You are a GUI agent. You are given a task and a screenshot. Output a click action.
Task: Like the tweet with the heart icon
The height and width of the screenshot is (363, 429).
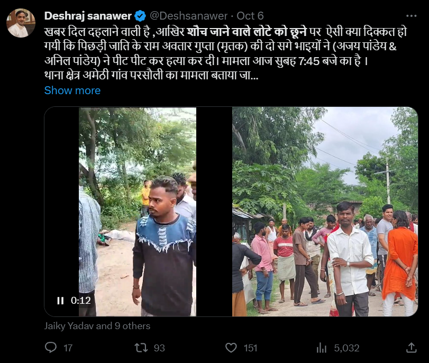[231, 347]
